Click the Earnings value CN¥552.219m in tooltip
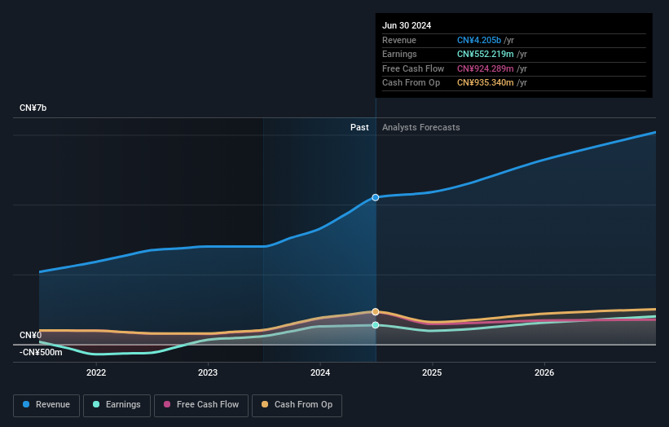 coord(486,55)
